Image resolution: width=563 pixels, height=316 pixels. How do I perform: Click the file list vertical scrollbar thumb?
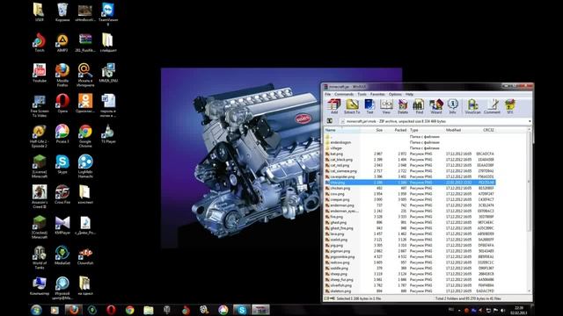(530, 181)
